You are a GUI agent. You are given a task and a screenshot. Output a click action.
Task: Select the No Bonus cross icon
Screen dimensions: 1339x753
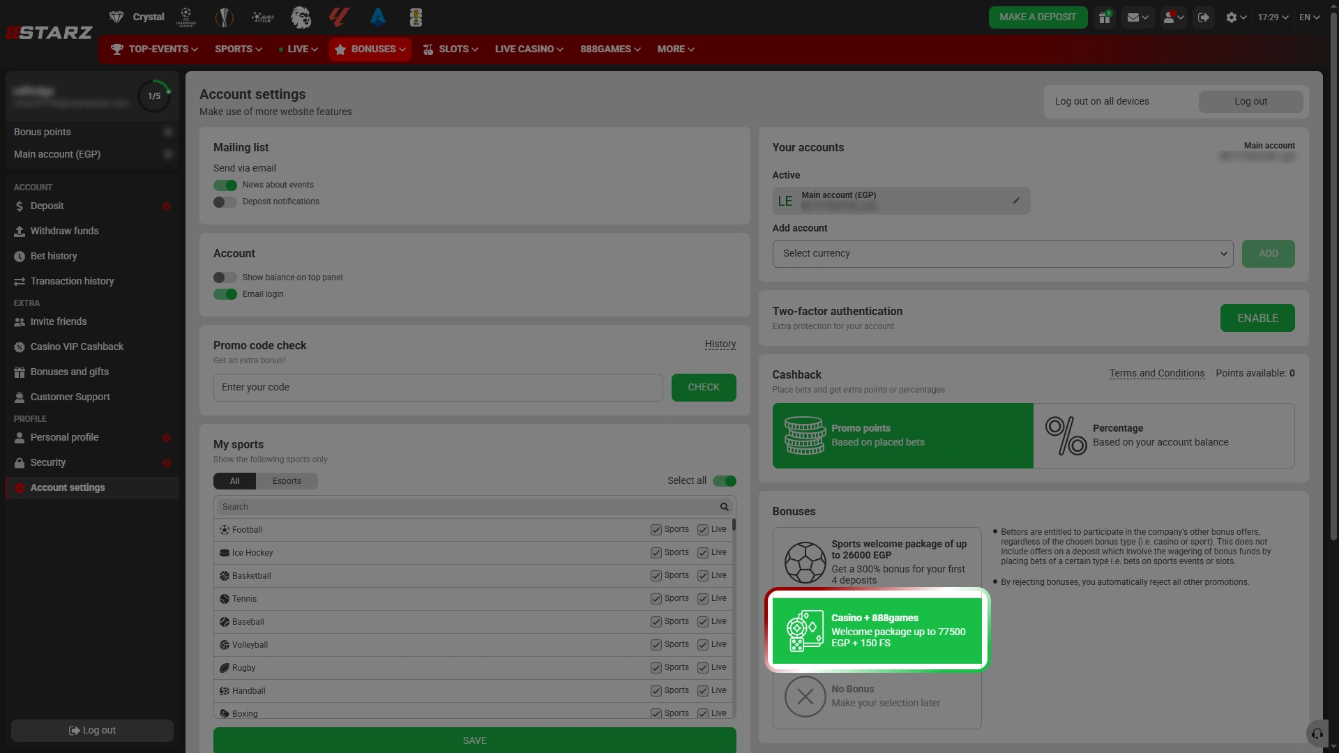(x=805, y=696)
